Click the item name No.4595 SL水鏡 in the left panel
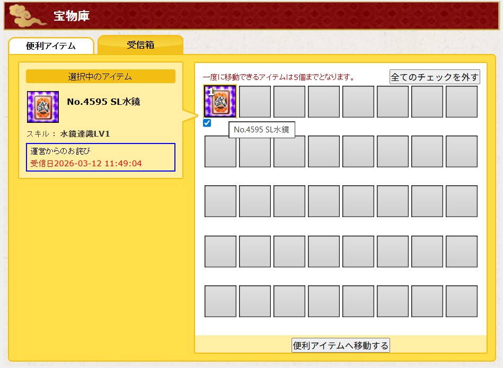Viewport: 503px width, 368px height. tap(103, 102)
